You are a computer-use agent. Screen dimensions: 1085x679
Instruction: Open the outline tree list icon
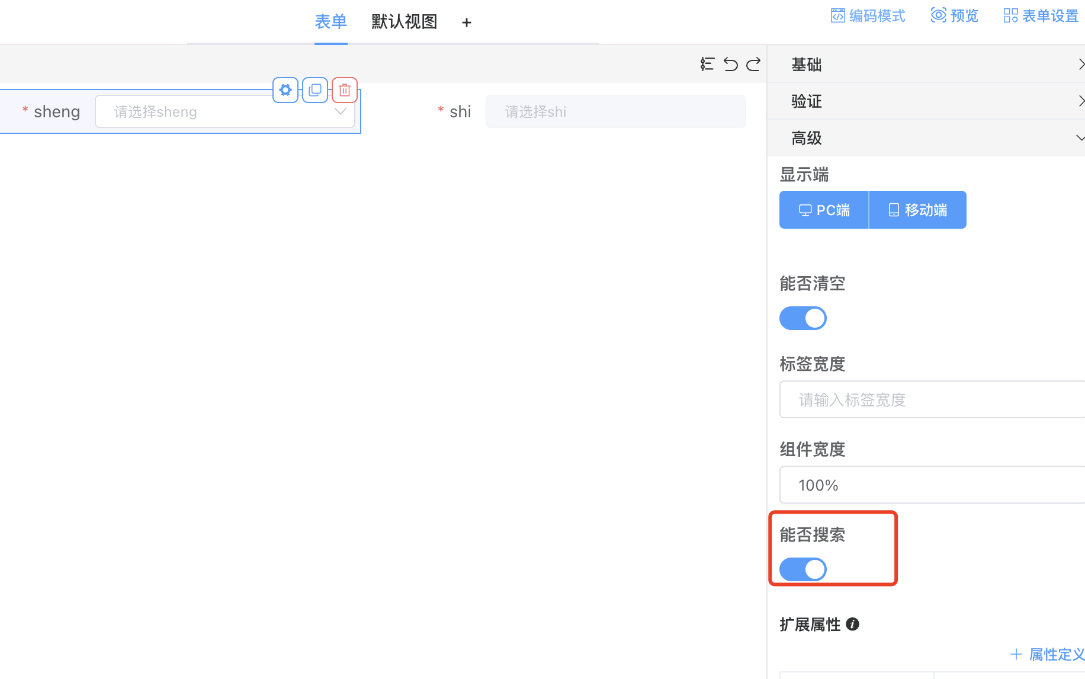[x=707, y=64]
